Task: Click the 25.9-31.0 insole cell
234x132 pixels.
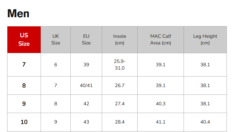Action: tap(120, 64)
